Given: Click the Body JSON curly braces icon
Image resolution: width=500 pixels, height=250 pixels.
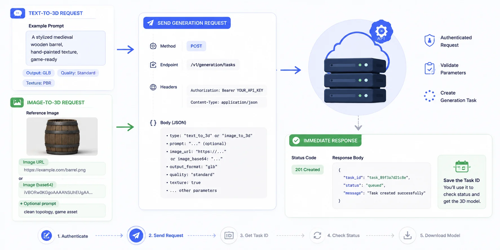Looking at the screenshot, I should coord(153,123).
